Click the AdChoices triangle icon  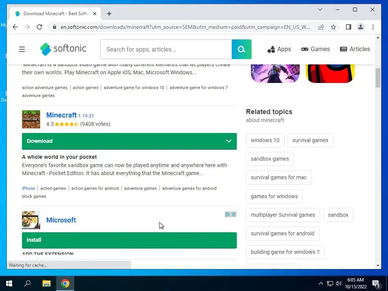click(228, 214)
